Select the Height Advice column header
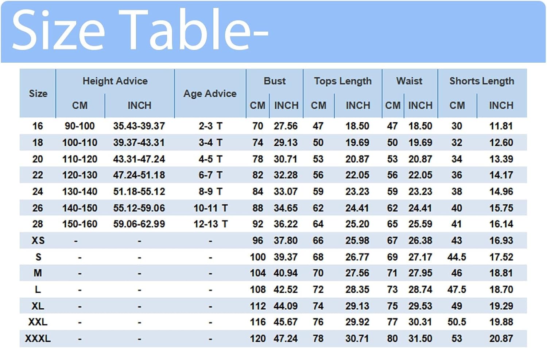Screen dimensions: 547x348 pyautogui.click(x=115, y=81)
